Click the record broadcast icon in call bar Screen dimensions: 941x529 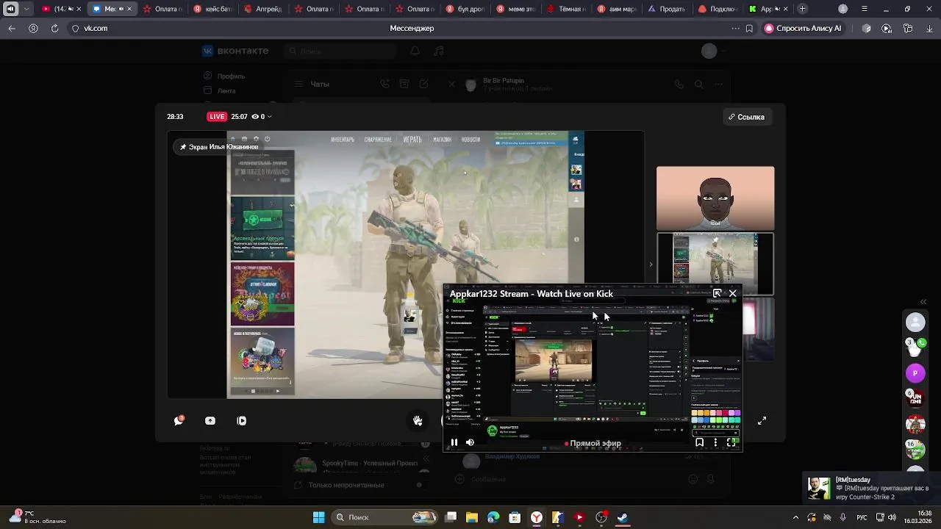tap(242, 420)
